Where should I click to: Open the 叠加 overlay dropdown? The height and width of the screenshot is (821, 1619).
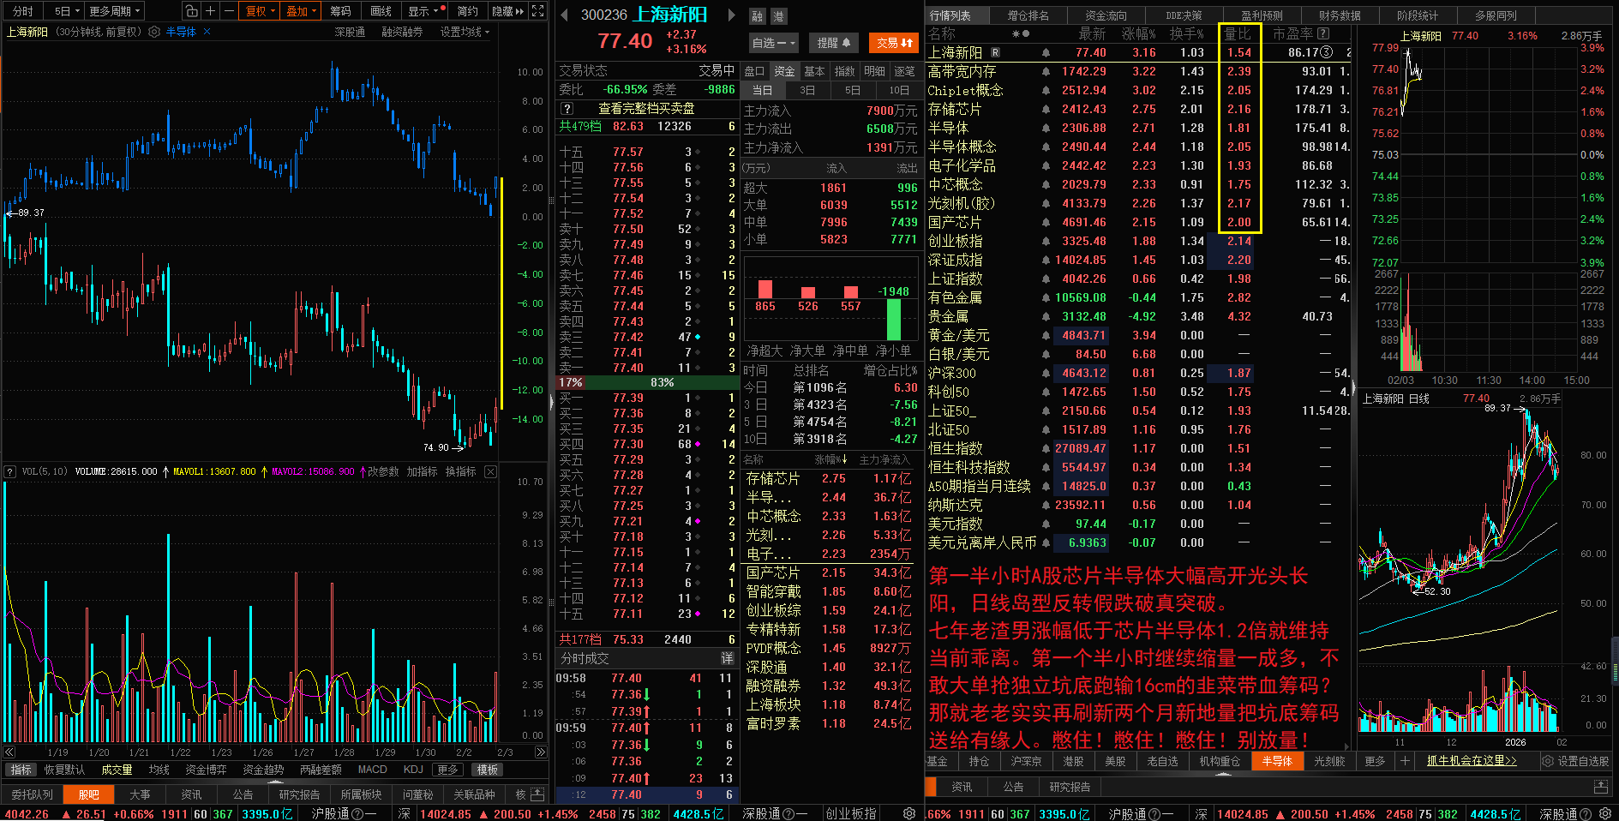[301, 11]
